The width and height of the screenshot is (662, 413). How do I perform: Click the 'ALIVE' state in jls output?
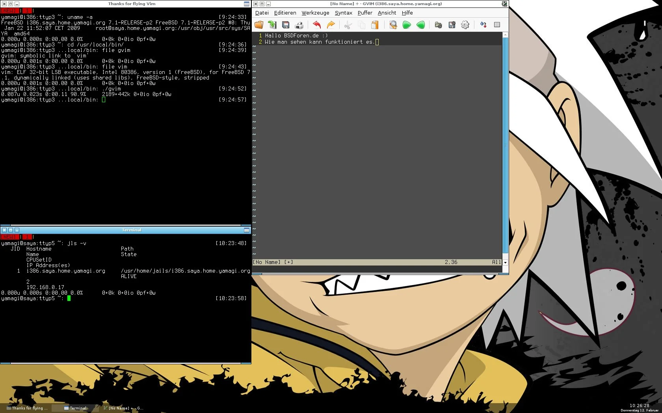(x=129, y=277)
